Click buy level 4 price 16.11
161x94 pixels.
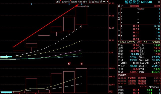(136, 36)
